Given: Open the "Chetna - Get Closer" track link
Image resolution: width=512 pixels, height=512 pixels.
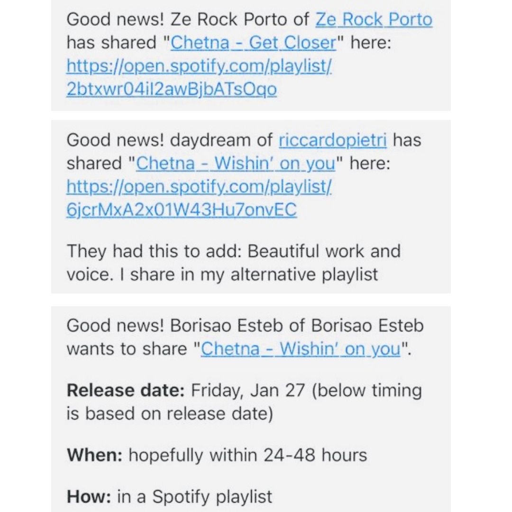Looking at the screenshot, I should pos(253,43).
